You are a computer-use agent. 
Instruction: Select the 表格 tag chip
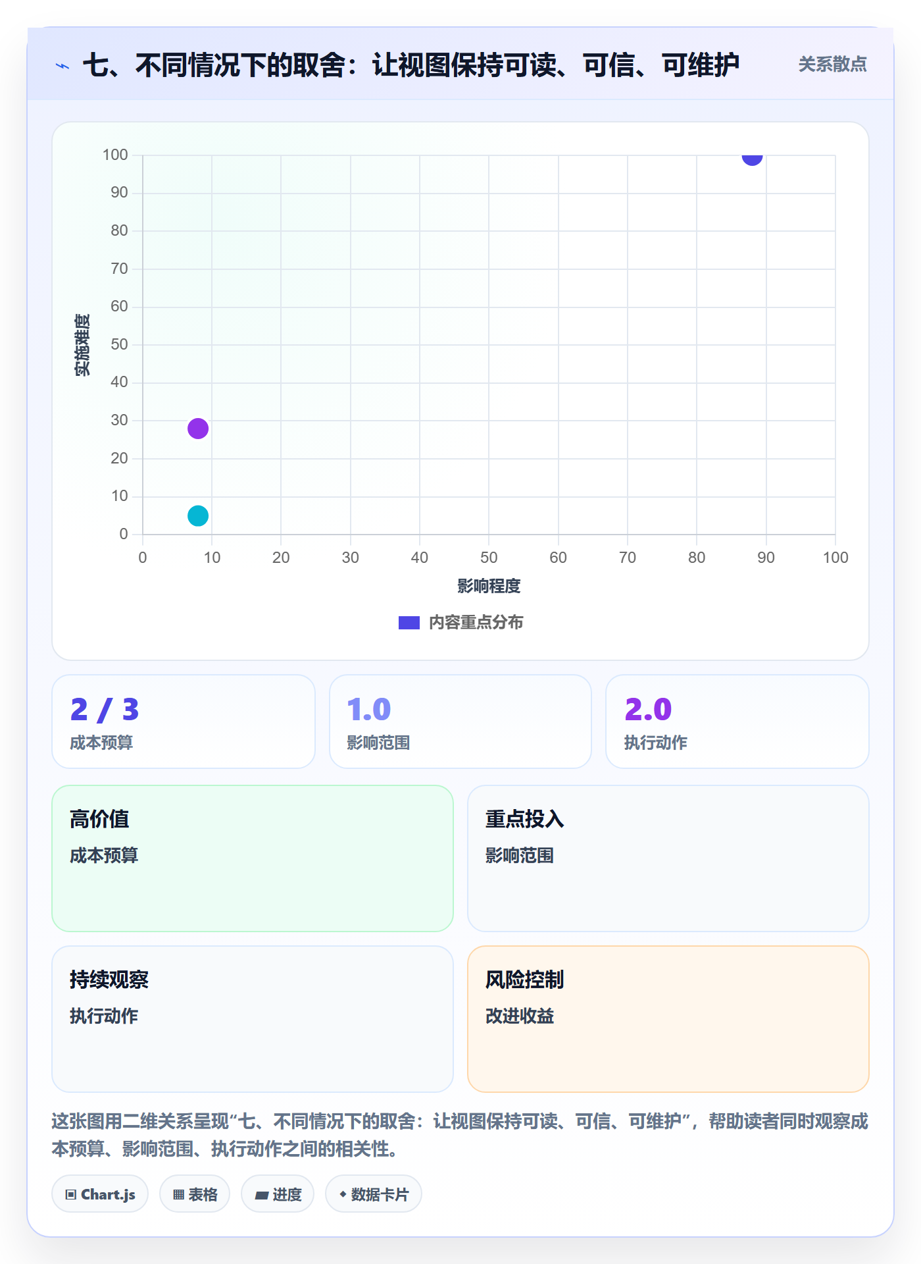(x=195, y=1194)
